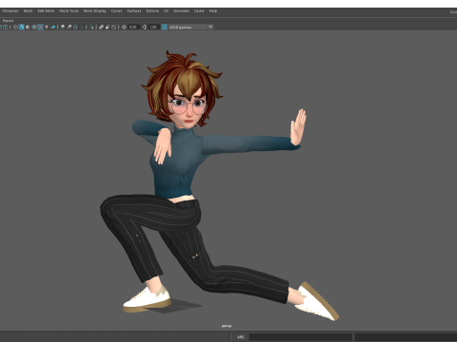Enable Multisample Anti-aliasing icon

coord(75,27)
